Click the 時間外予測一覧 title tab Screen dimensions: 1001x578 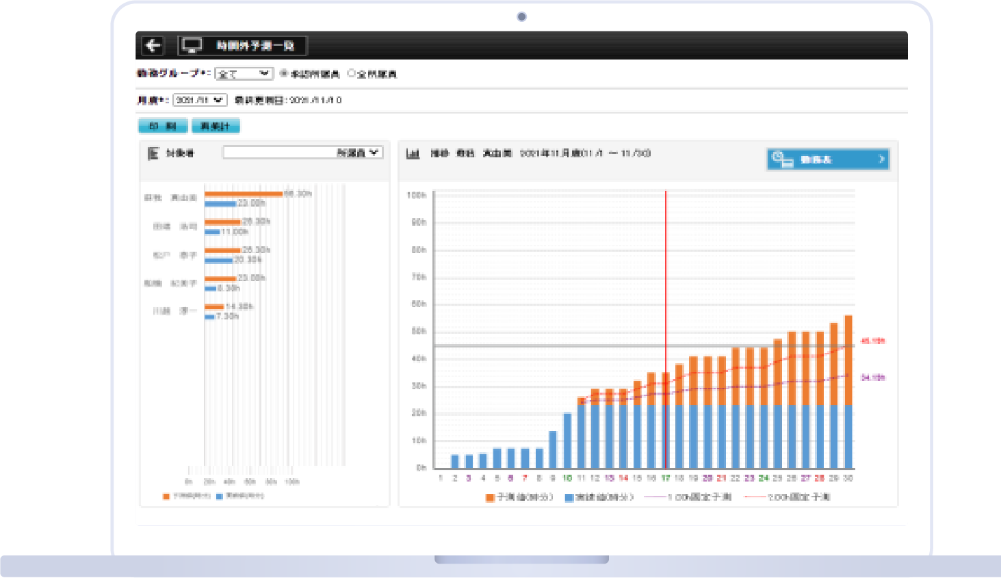255,46
